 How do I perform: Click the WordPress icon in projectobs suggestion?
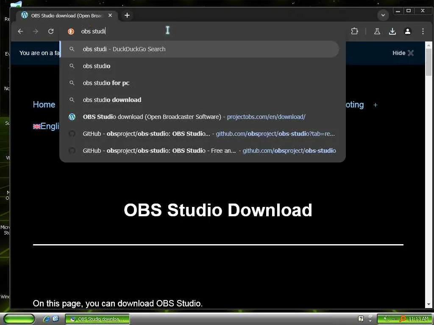pyautogui.click(x=72, y=117)
